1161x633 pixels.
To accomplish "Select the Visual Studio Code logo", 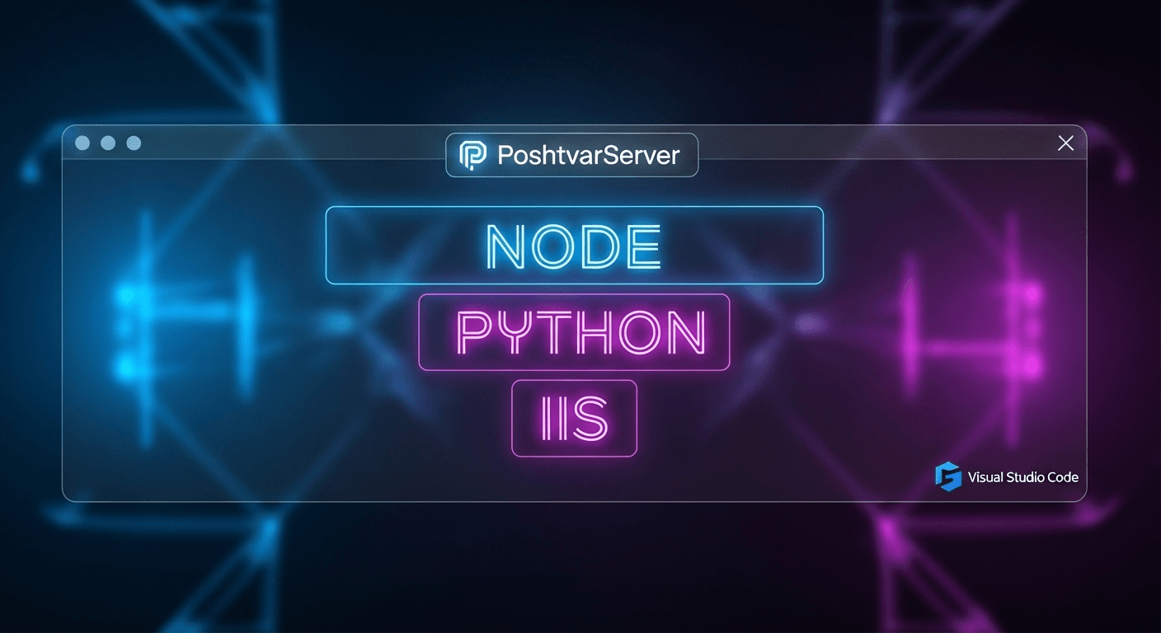I will click(948, 476).
